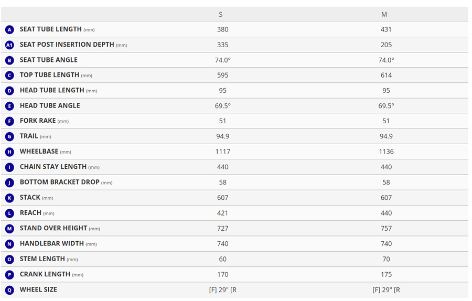This screenshot has width=472, height=301.
Task: Click the M icon for Stand Over Height
Action: click(x=9, y=229)
